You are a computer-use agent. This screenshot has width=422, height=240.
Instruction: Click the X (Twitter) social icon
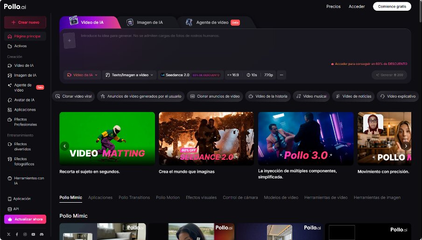(x=8, y=234)
